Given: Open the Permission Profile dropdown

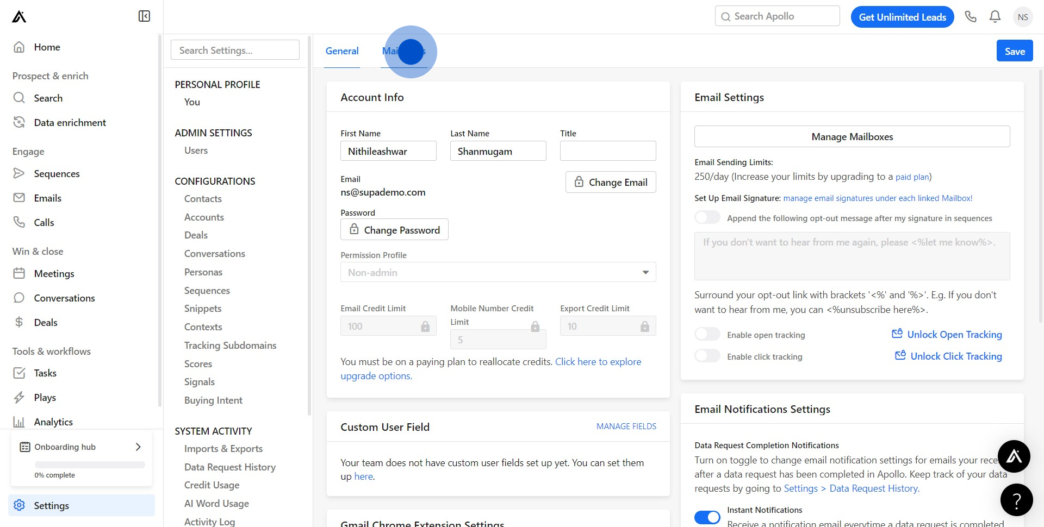Looking at the screenshot, I should [498, 272].
